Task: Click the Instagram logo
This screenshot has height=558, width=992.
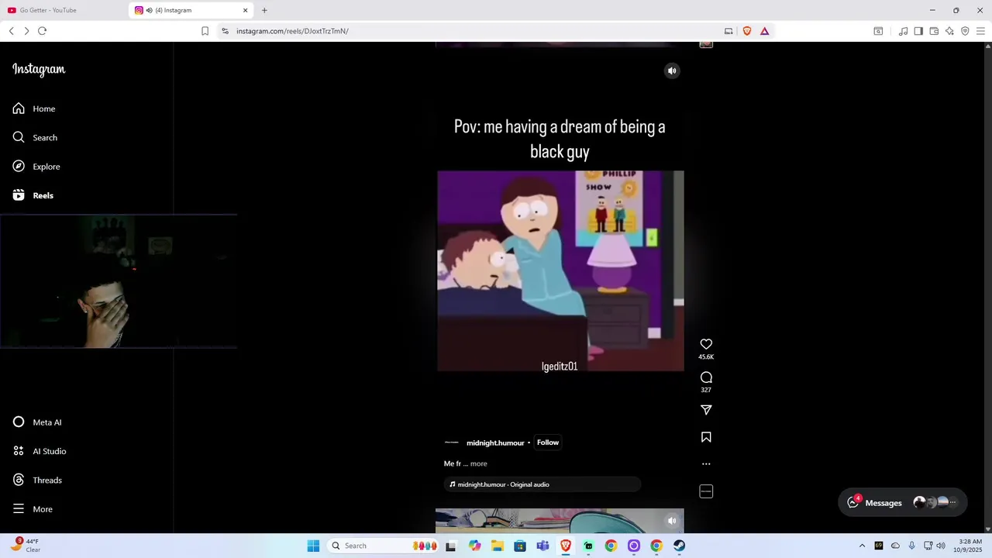Action: pyautogui.click(x=39, y=70)
